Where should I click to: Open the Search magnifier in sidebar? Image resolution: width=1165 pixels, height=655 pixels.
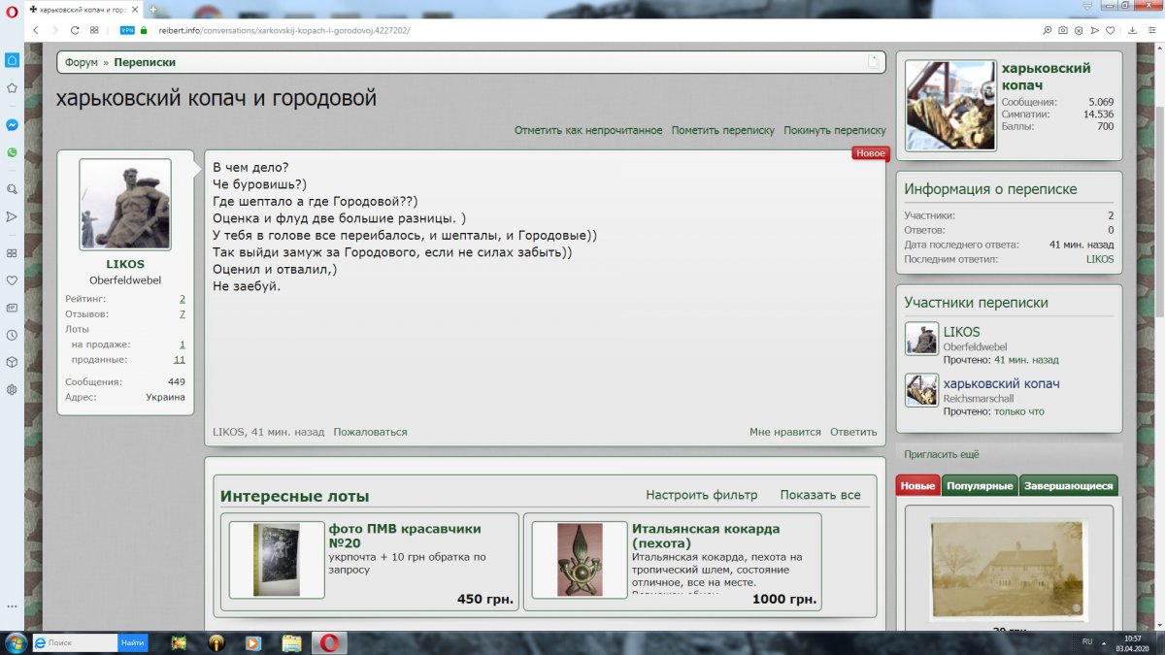(12, 189)
